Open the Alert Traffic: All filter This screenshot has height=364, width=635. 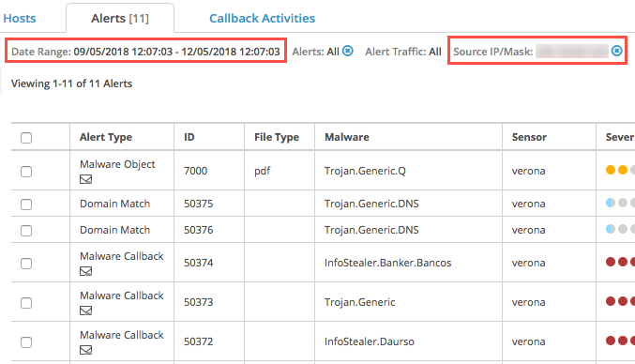403,52
